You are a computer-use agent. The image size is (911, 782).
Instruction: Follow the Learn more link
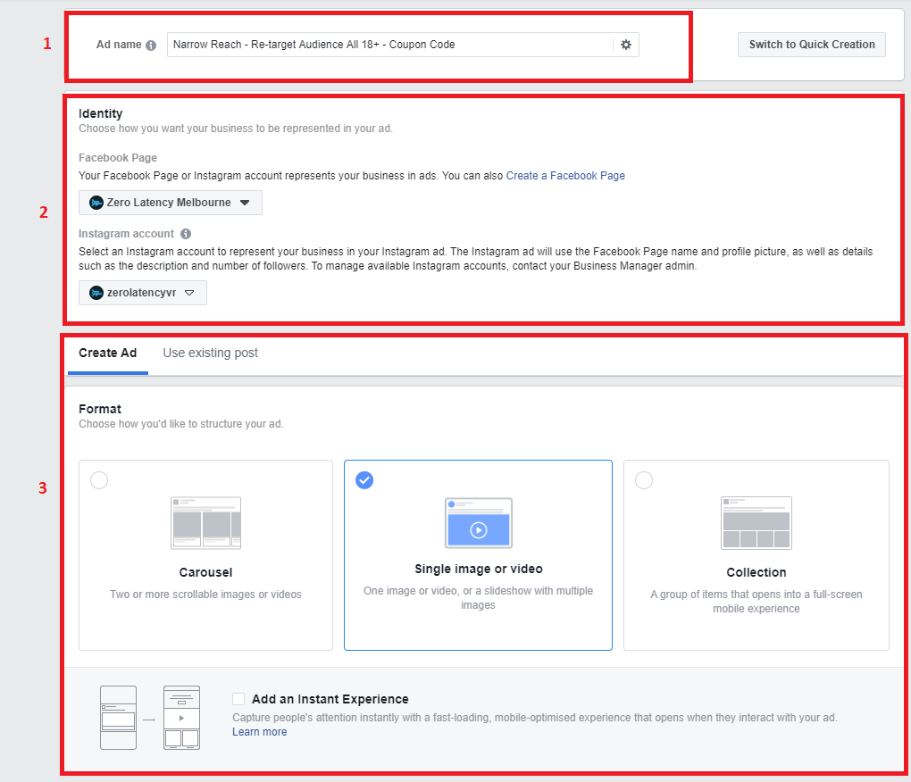[x=260, y=732]
